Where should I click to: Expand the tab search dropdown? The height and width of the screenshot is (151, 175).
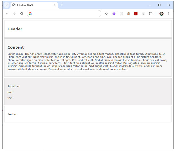tap(7, 5)
